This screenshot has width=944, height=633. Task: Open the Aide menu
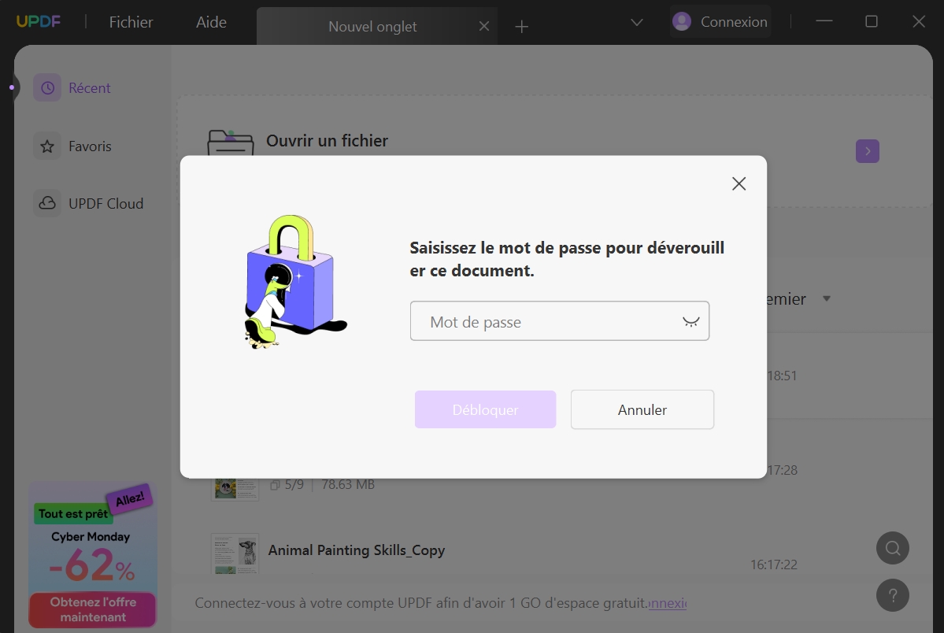point(209,21)
